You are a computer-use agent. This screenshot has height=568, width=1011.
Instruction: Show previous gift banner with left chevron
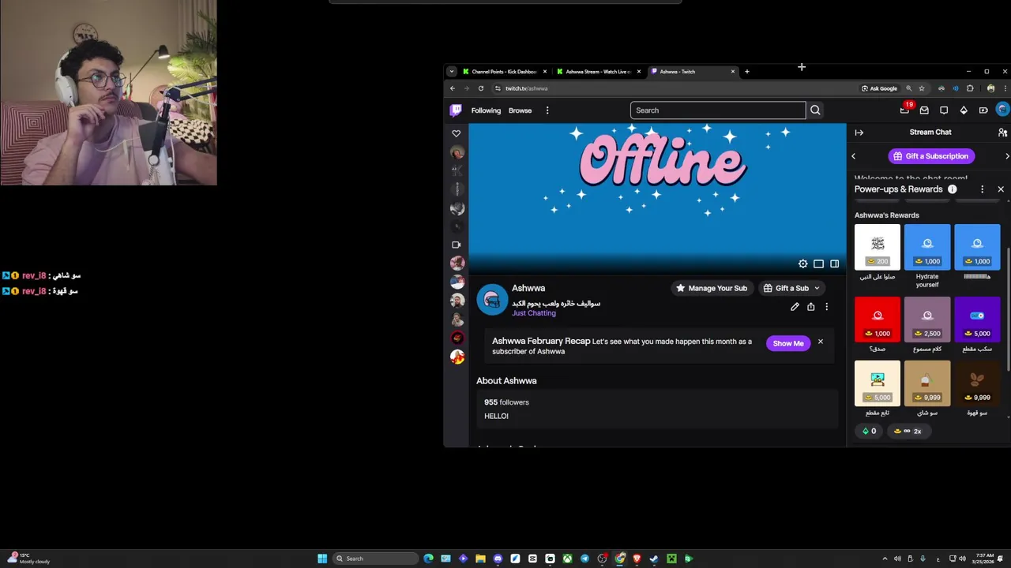click(853, 156)
